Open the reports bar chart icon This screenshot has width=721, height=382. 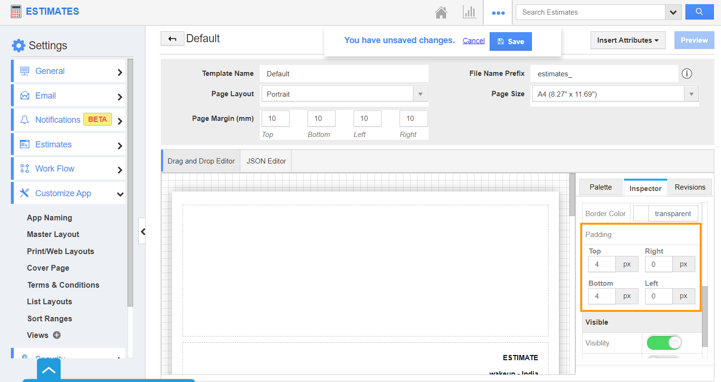click(x=469, y=12)
